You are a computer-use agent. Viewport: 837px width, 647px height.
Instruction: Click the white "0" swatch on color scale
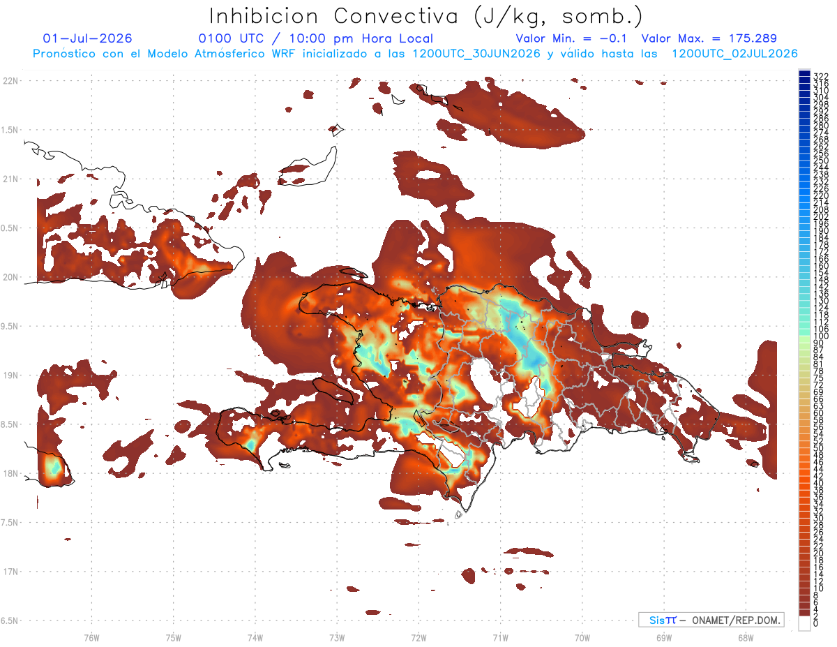click(x=804, y=624)
